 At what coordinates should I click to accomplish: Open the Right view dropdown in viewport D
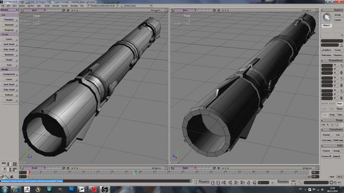(x=185, y=168)
